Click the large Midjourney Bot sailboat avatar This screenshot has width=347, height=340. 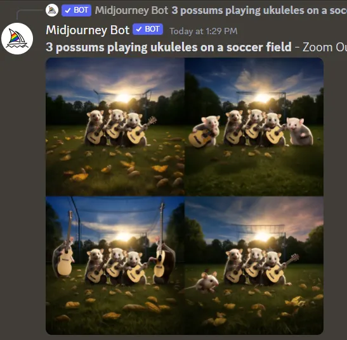[17, 39]
